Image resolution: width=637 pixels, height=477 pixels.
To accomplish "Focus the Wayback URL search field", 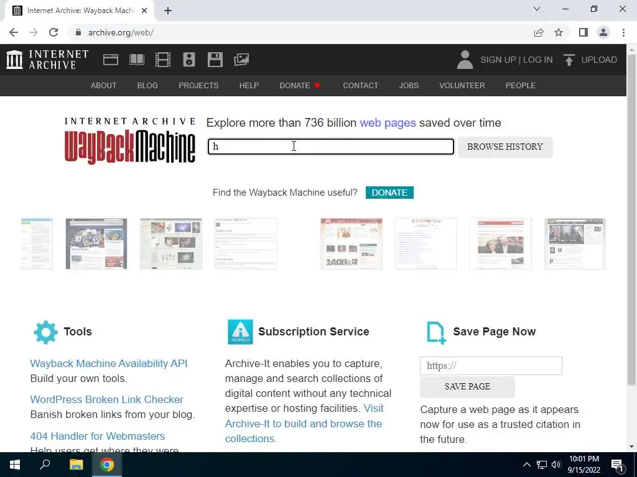I will point(331,147).
